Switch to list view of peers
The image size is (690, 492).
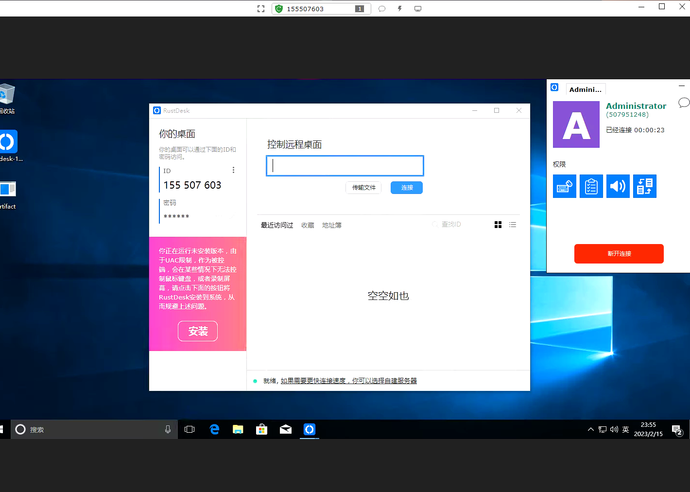point(513,225)
